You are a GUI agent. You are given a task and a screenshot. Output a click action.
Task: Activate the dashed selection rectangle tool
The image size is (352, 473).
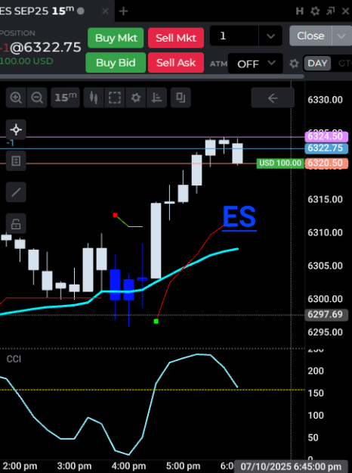click(x=115, y=98)
